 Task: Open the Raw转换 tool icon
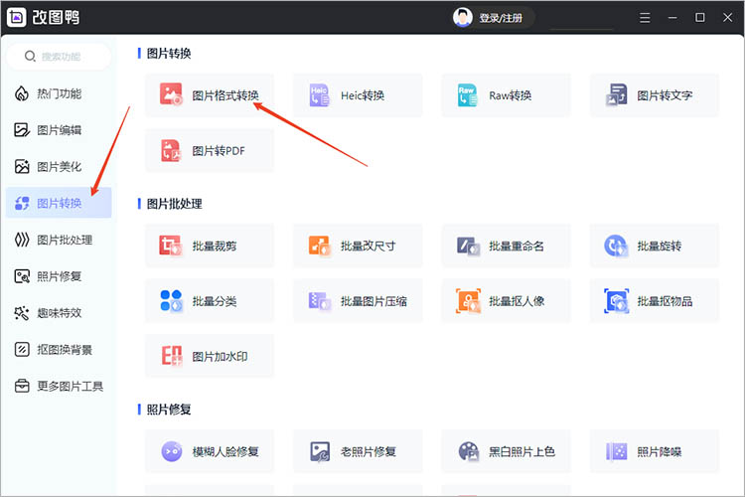coord(468,94)
